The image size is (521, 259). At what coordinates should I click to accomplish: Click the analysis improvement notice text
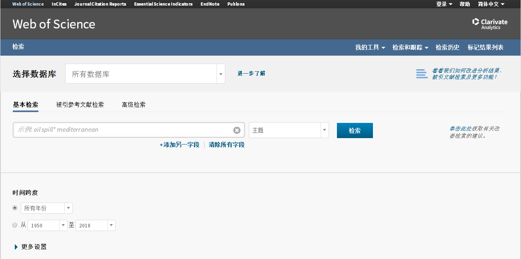coord(467,74)
